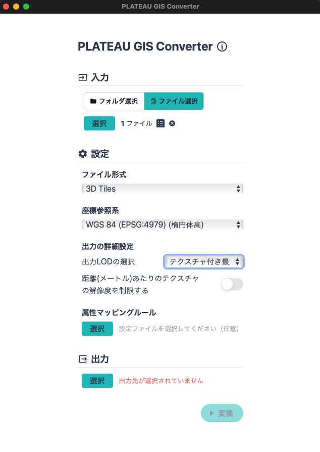Open the 座標参照系 WGS 84 dropdown

tap(162, 224)
